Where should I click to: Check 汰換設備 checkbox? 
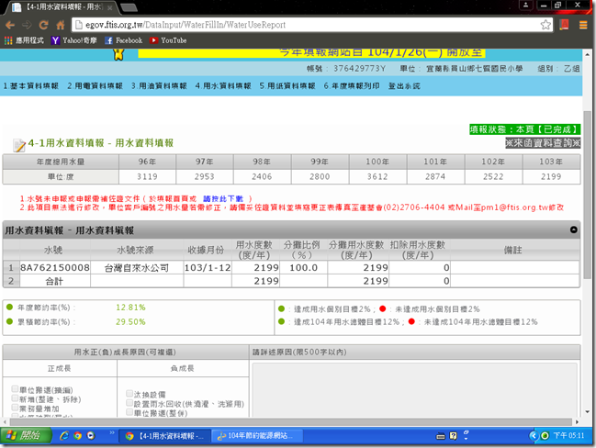tap(129, 393)
